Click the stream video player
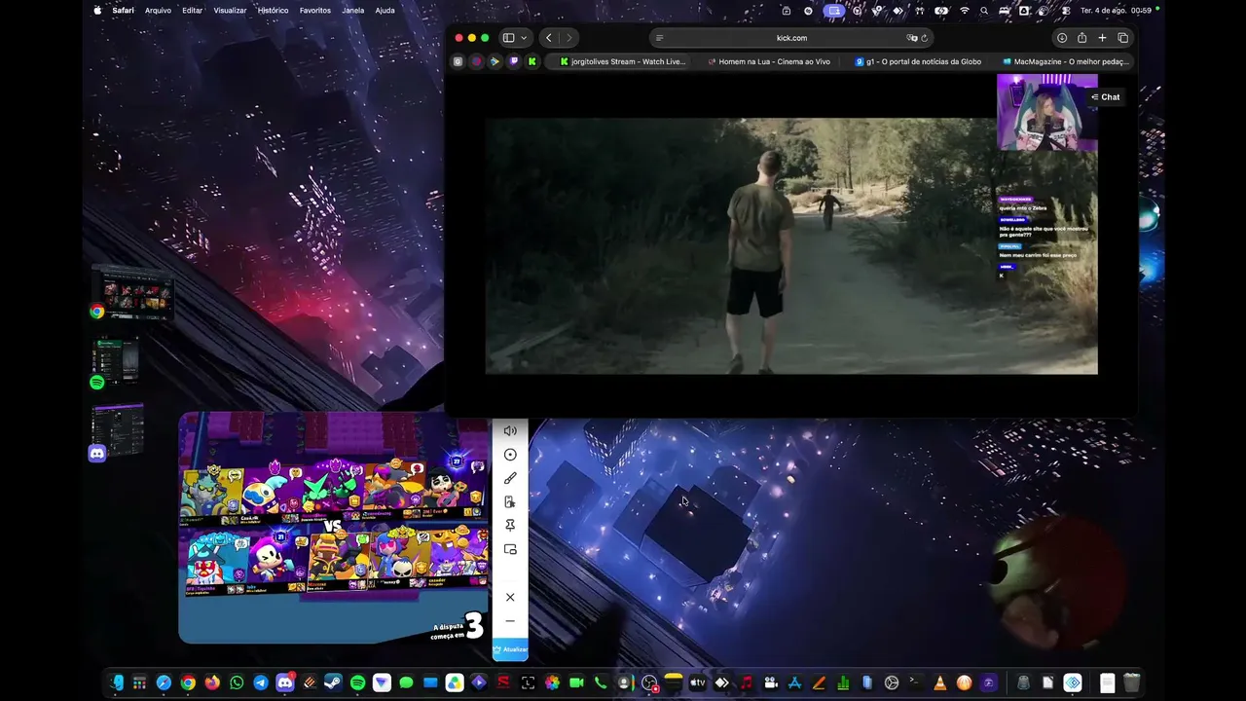 pyautogui.click(x=791, y=246)
